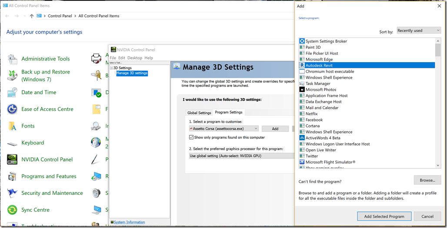Toggle 'Show only programs found on this computer'
This screenshot has width=447, height=228.
(x=191, y=137)
